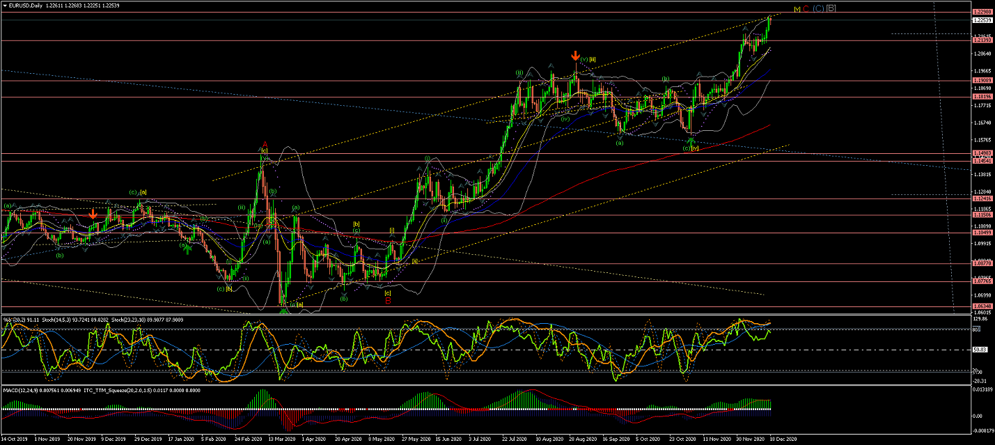Viewport: 995px width, 445px height.
Task: Select the gray [B] wave label
Action: (831, 8)
